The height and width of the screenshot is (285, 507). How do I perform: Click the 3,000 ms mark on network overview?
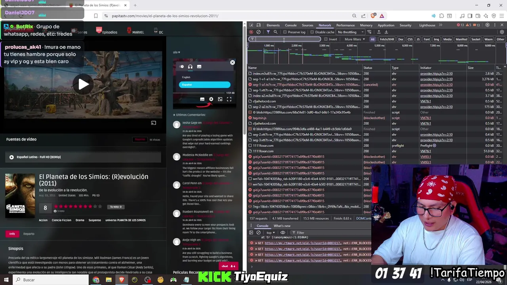coord(324,46)
